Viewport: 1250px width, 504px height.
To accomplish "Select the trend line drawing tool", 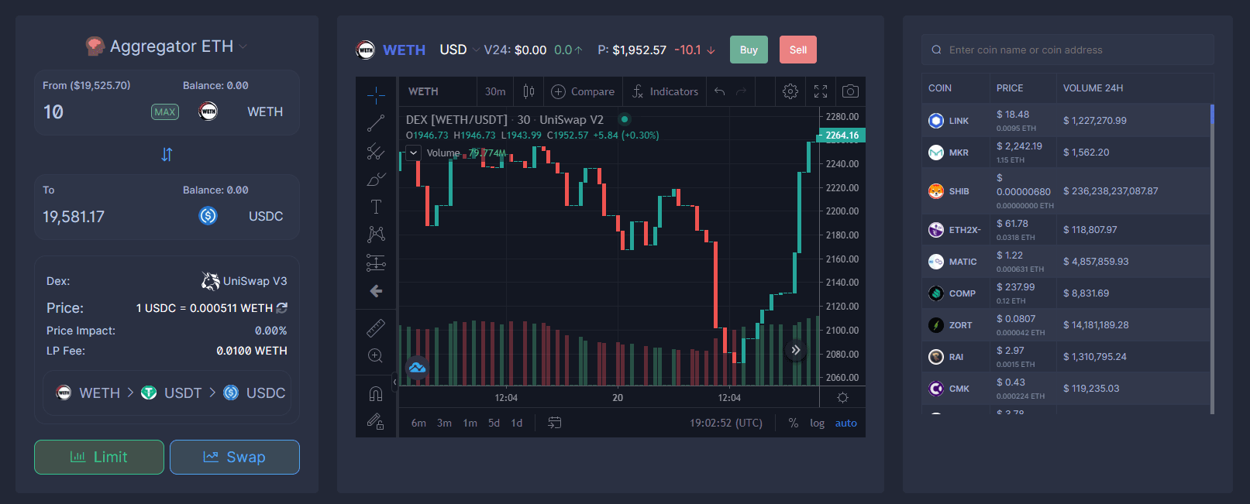I will pos(376,123).
